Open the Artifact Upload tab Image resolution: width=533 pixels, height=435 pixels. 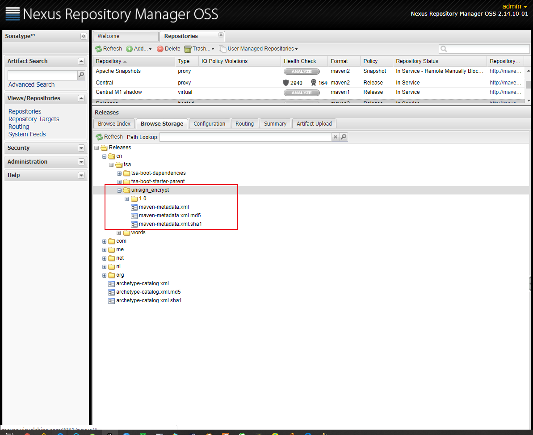click(314, 124)
